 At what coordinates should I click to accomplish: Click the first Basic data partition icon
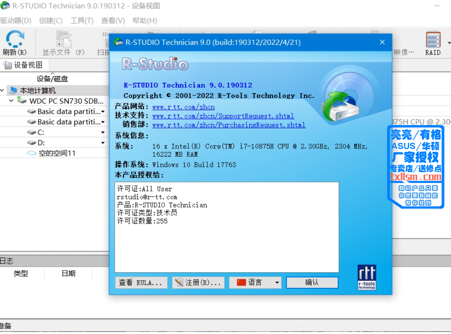point(31,111)
